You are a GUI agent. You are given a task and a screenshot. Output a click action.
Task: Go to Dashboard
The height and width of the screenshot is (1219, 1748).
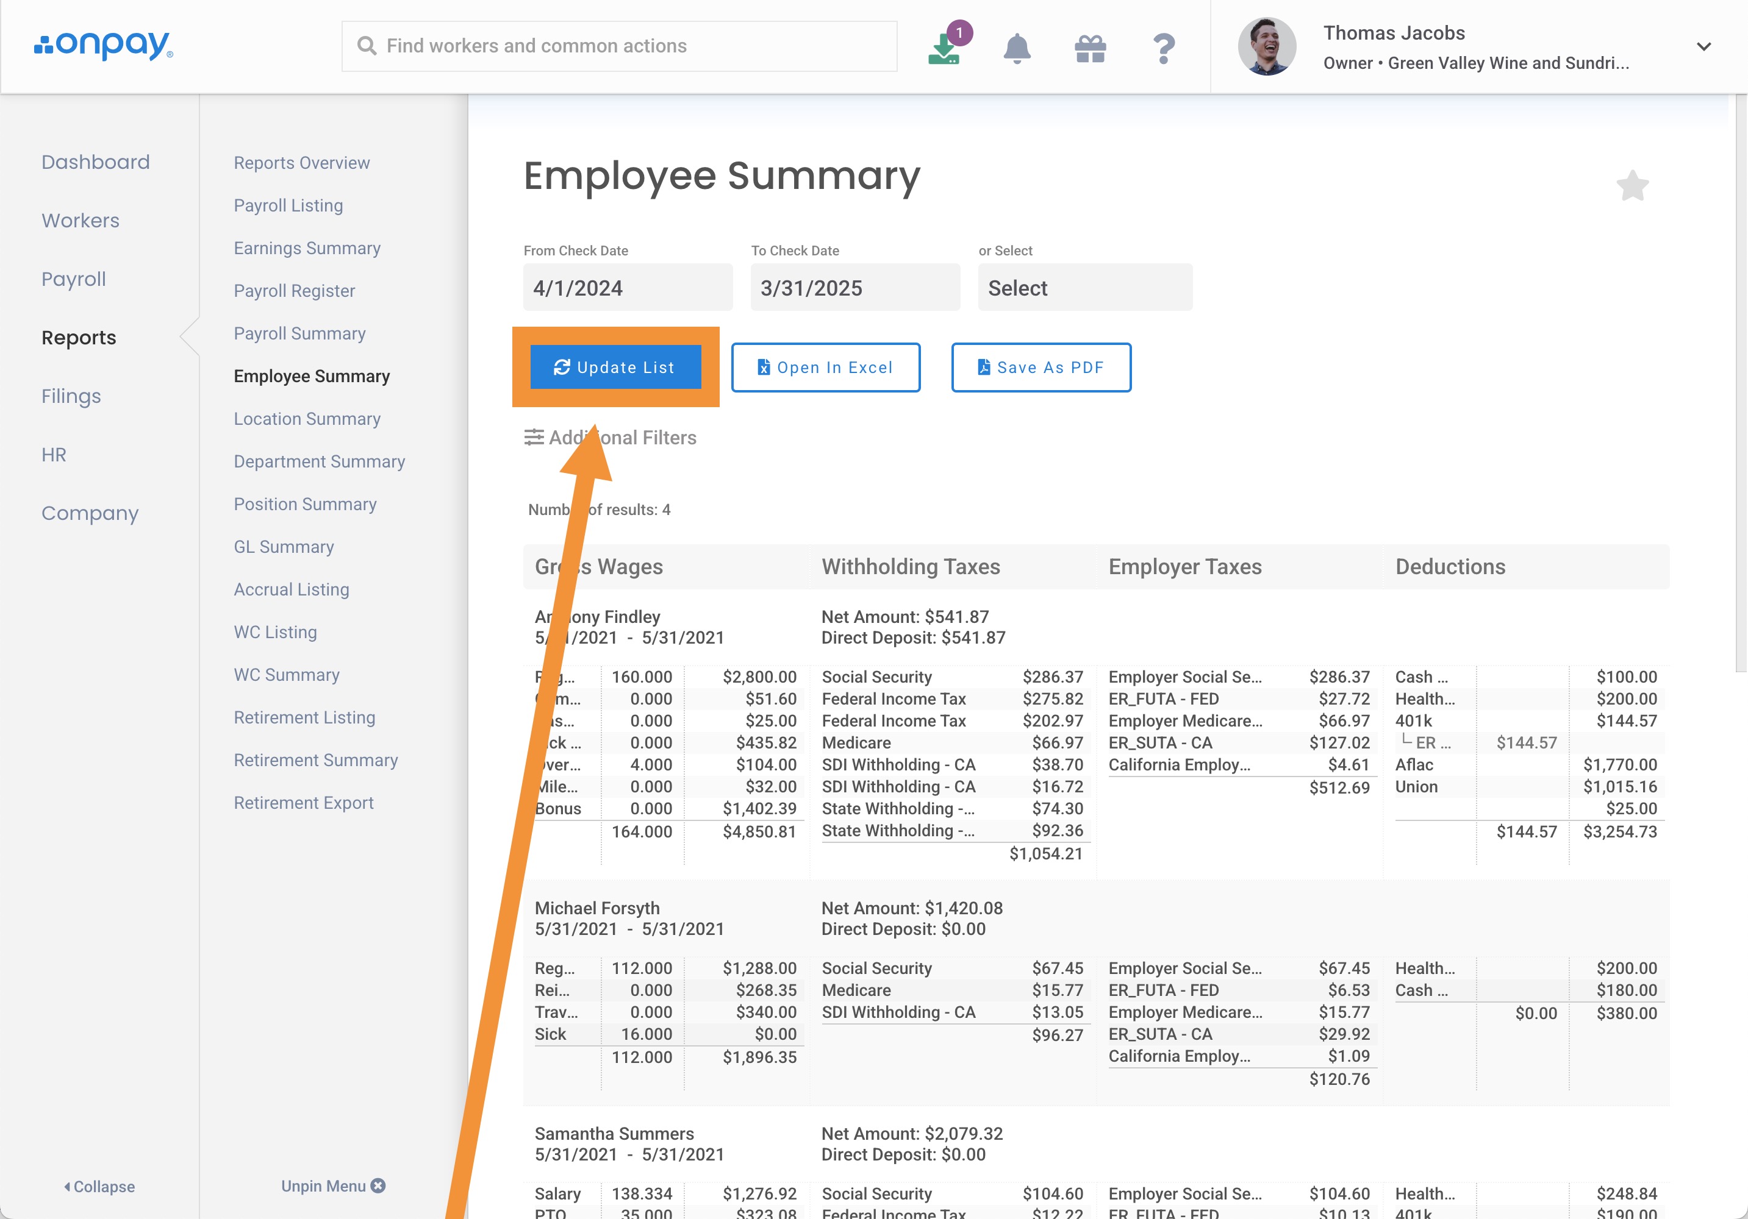point(95,162)
